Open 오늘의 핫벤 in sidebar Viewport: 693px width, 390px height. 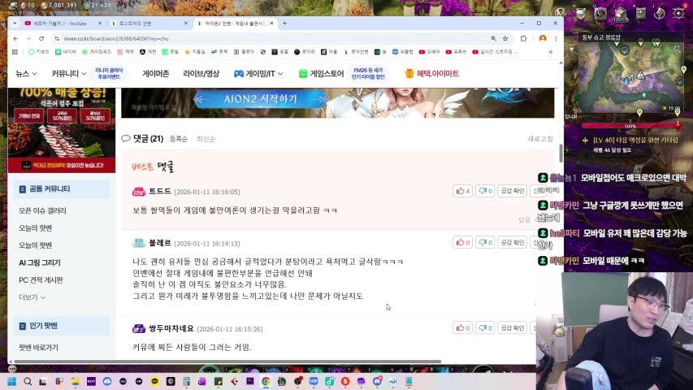36,228
